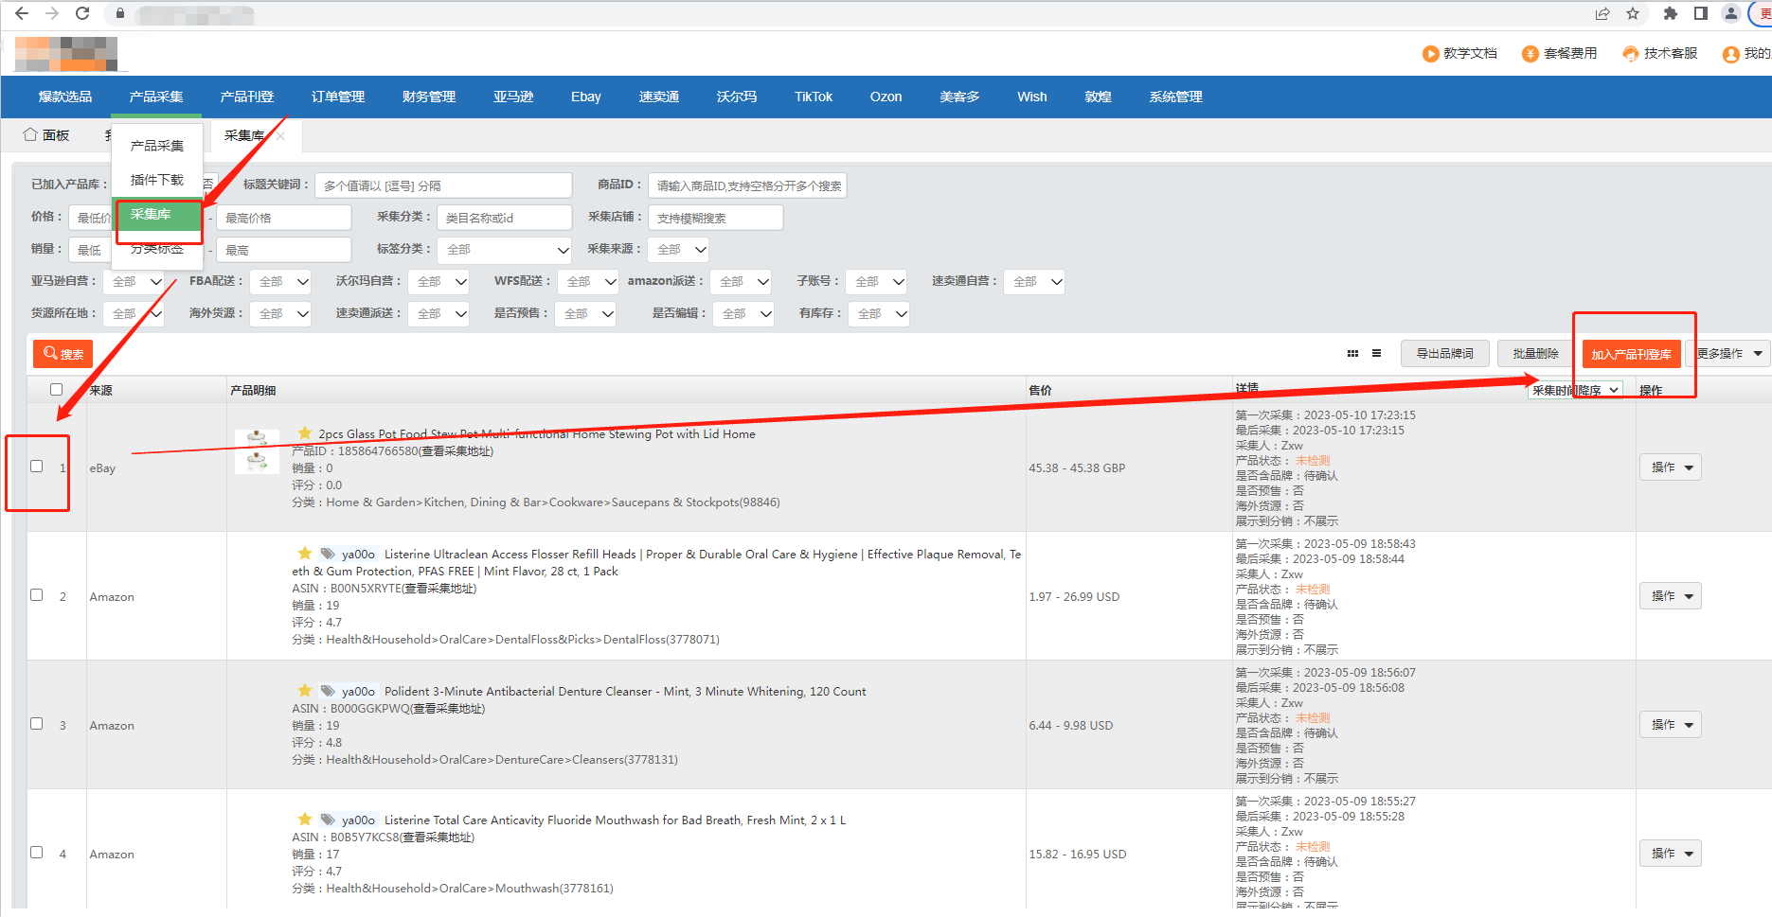Click the glass pot product thumbnail
Viewport: 1772px width, 917px height.
click(257, 451)
